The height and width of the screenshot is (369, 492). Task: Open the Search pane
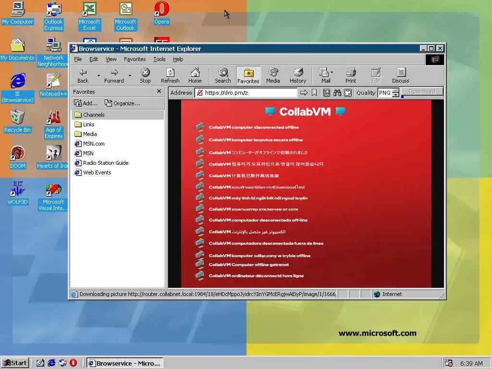pyautogui.click(x=223, y=75)
